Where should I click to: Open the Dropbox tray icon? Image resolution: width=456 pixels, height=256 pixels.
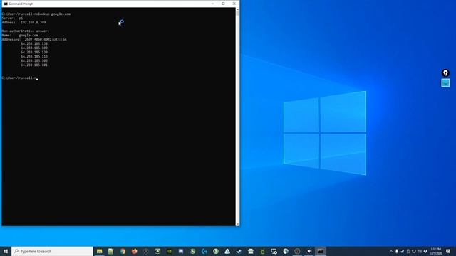click(425, 251)
